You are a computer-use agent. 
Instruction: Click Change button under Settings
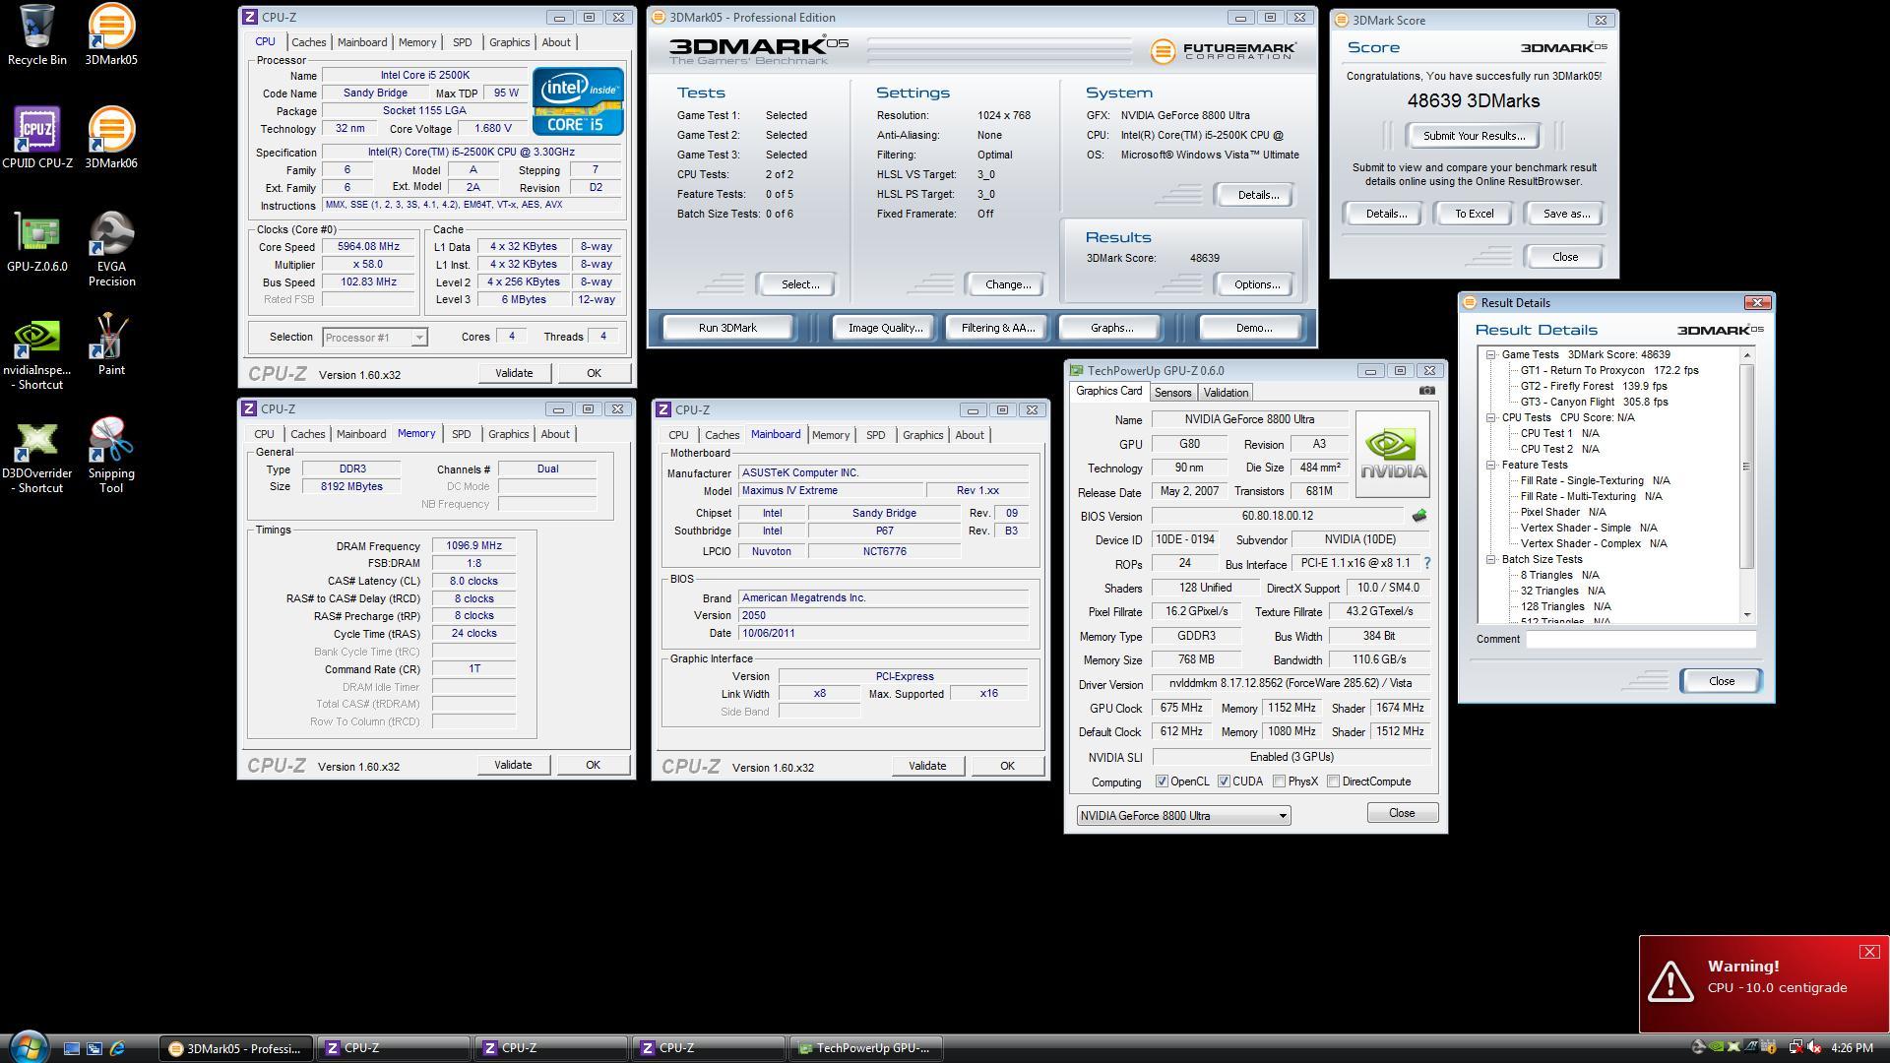pos(1004,284)
